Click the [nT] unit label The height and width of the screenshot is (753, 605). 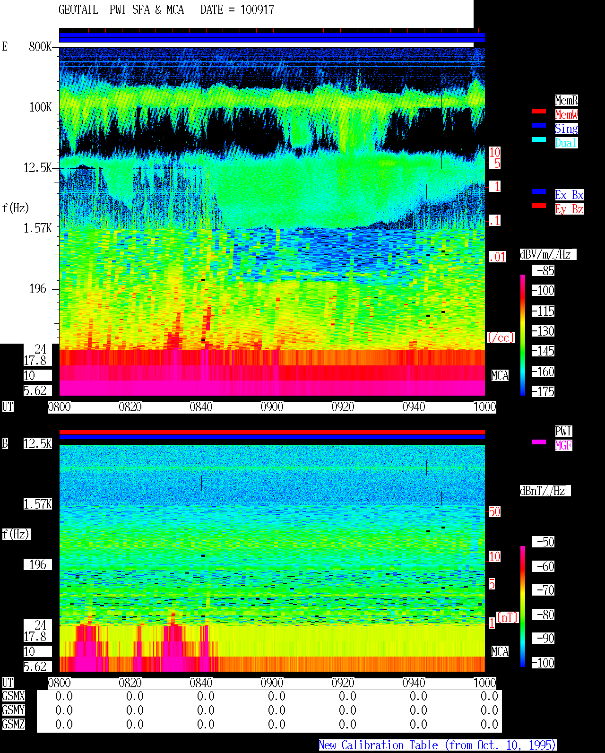pyautogui.click(x=508, y=617)
